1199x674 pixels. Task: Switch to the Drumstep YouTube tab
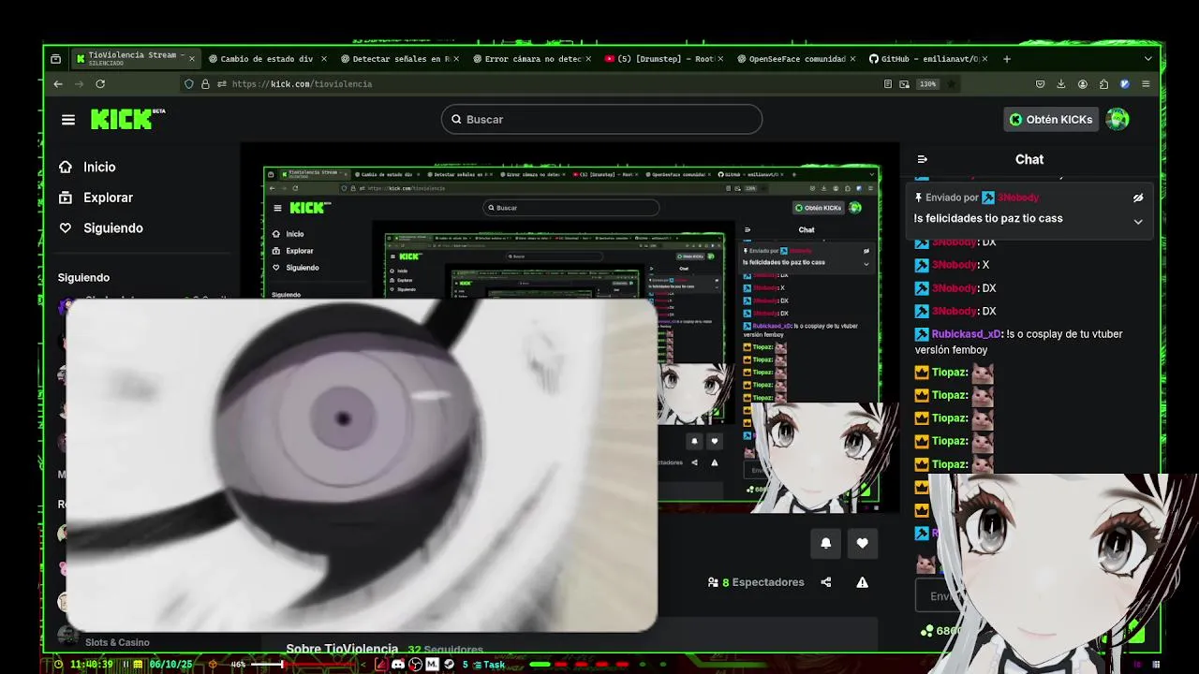pyautogui.click(x=662, y=59)
